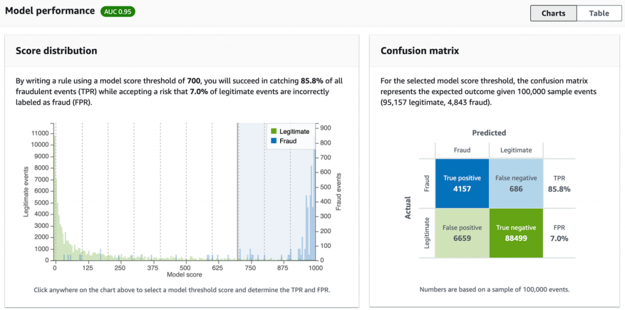The height and width of the screenshot is (310, 625).
Task: Click the True positive 4157 cell
Action: 462,183
